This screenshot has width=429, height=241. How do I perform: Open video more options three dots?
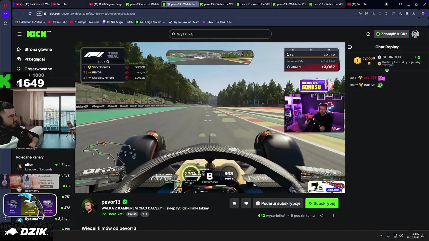pos(333,216)
